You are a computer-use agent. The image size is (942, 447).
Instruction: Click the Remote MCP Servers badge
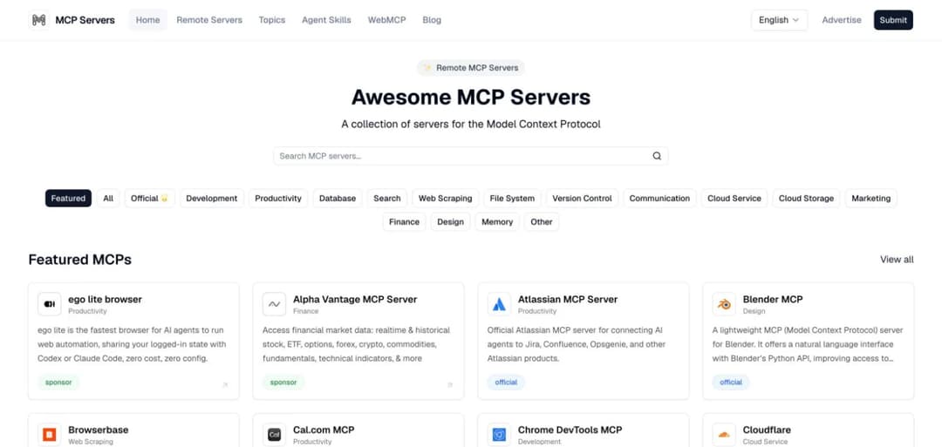click(x=471, y=68)
